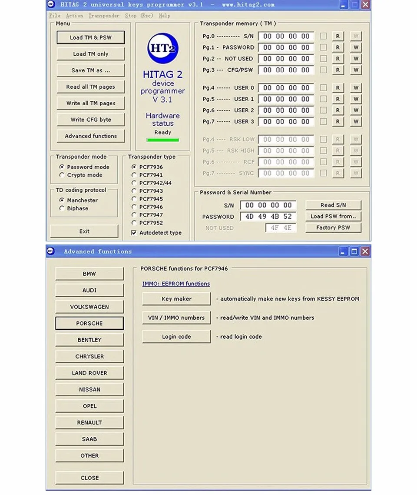Image resolution: width=417 pixels, height=495 pixels.
Task: Tick the checkbox for Pg.1 PASSWORD
Action: click(x=323, y=47)
